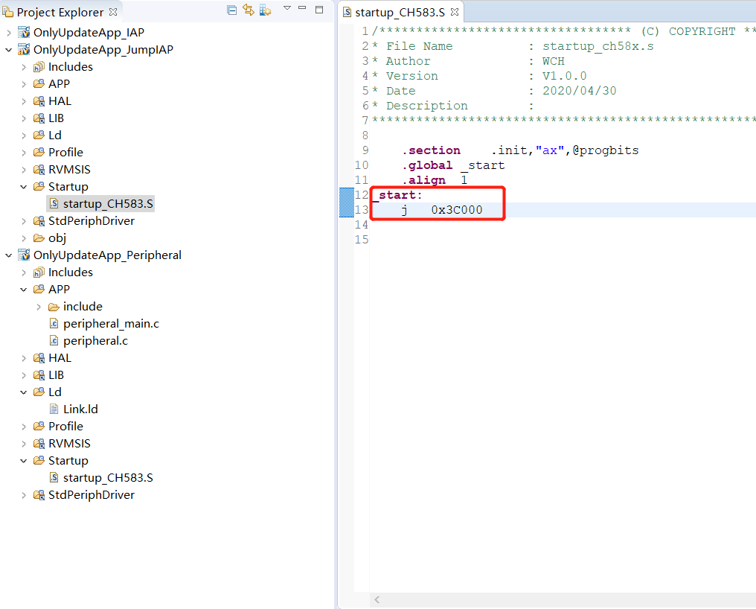Click the RVMSIS folder icon in OnlyUpdateApp_JumpIAP

click(x=39, y=170)
